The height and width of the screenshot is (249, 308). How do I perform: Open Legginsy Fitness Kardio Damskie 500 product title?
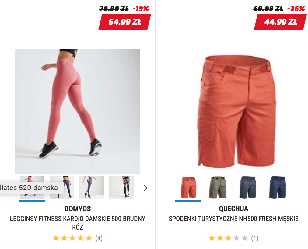(78, 223)
